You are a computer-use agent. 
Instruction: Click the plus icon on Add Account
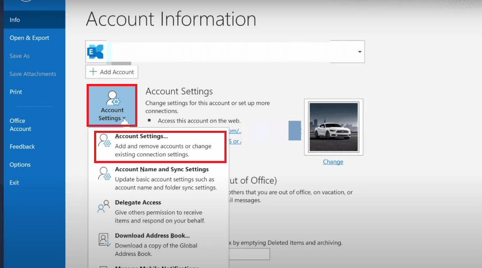[x=93, y=72]
